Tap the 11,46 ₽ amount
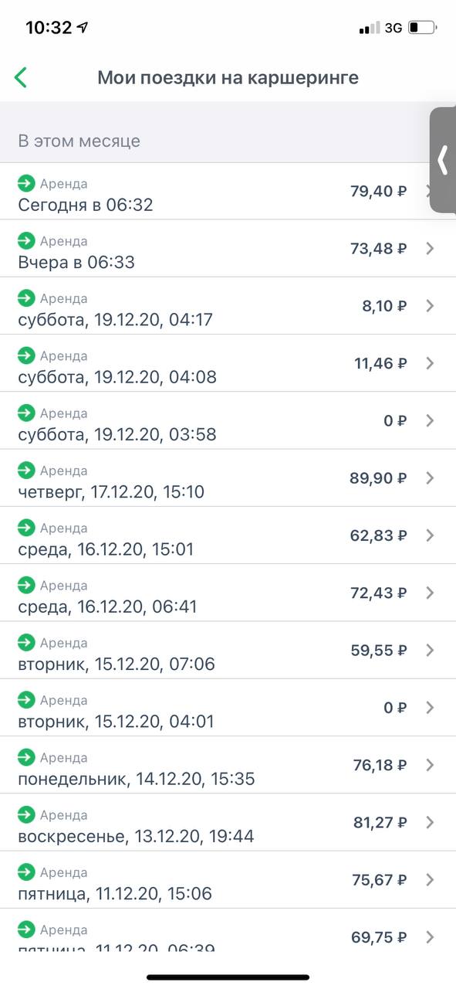Image resolution: width=456 pixels, height=989 pixels. pos(380,363)
